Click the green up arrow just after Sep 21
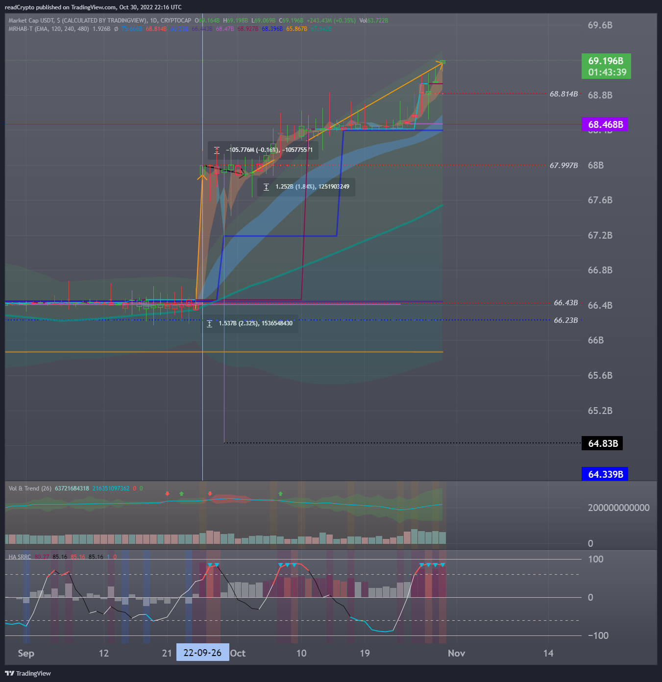 (181, 493)
